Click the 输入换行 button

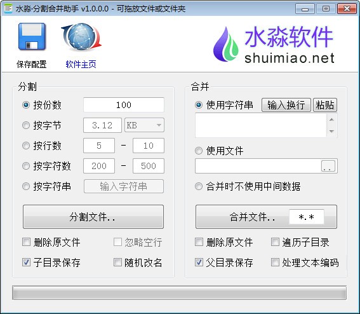[x=286, y=105]
